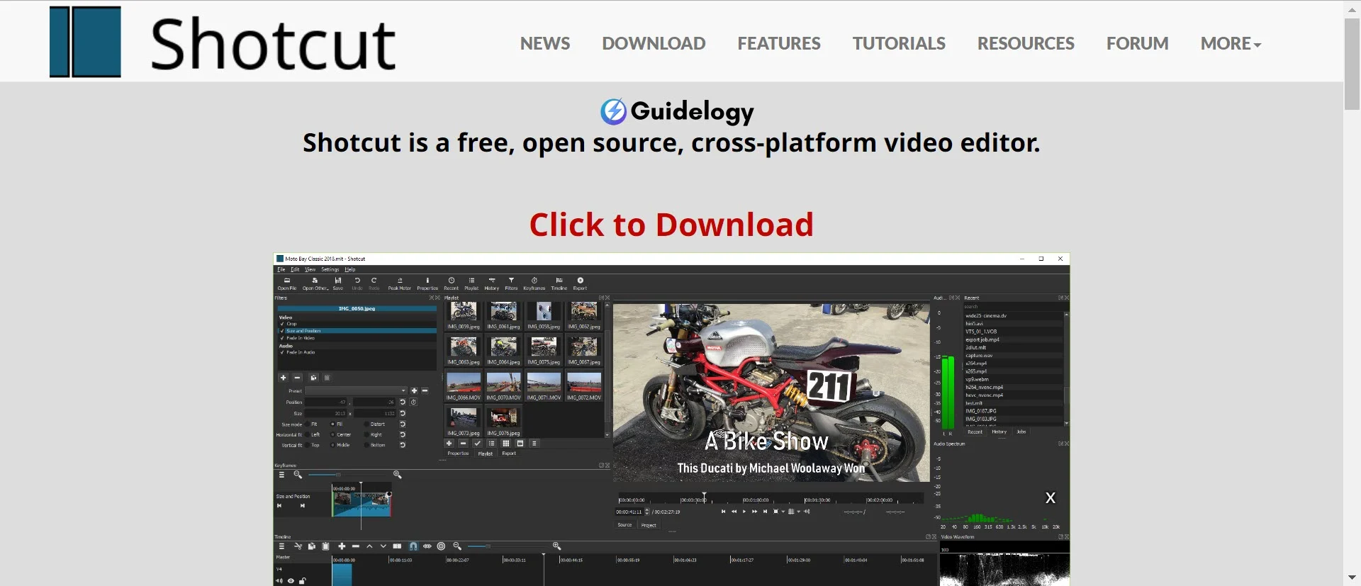
Task: Open the filter Preset dropdown
Action: [356, 390]
